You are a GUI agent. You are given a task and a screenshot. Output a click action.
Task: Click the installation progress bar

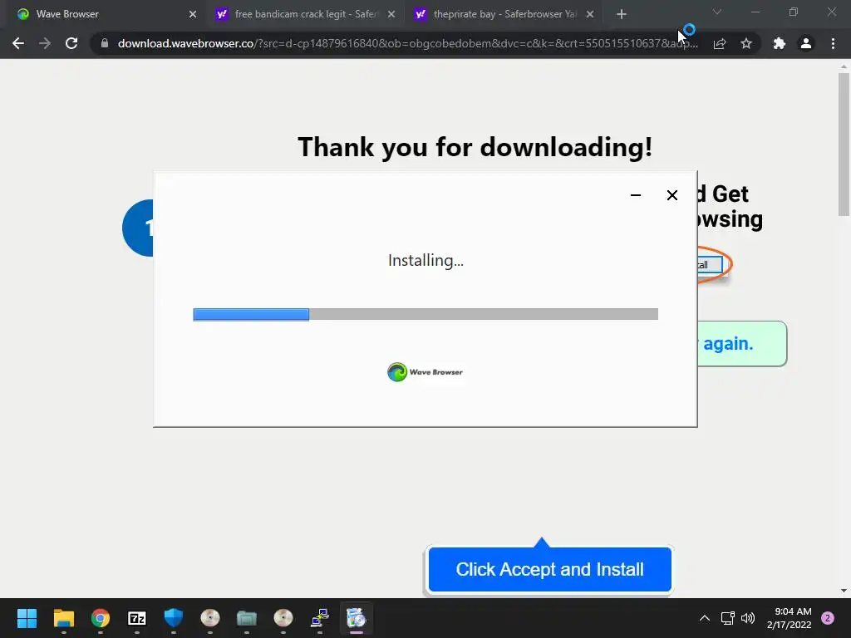(425, 314)
